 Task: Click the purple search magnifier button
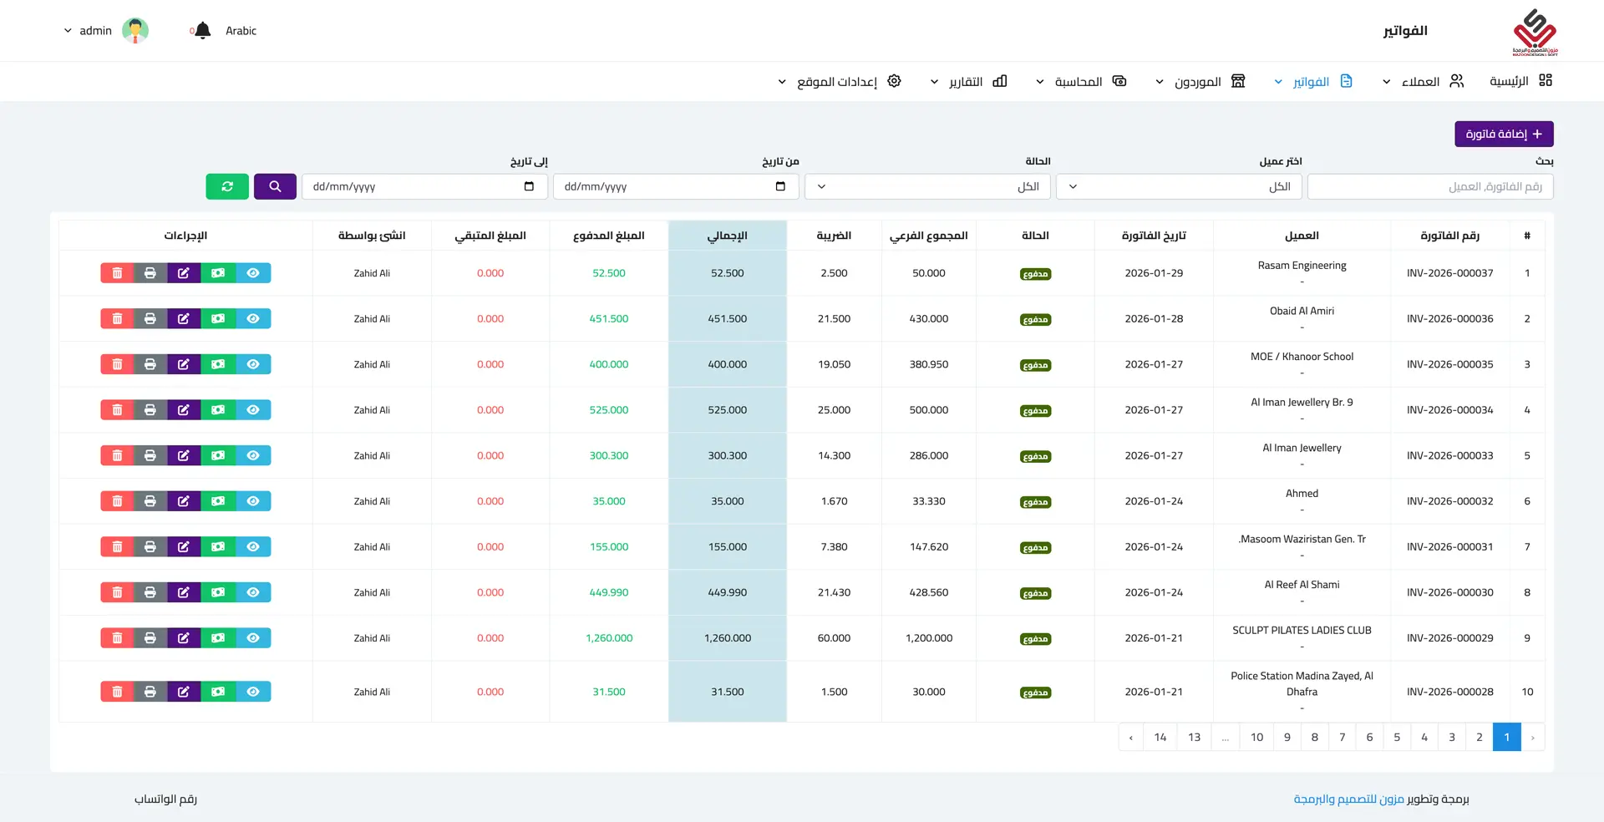click(x=275, y=186)
